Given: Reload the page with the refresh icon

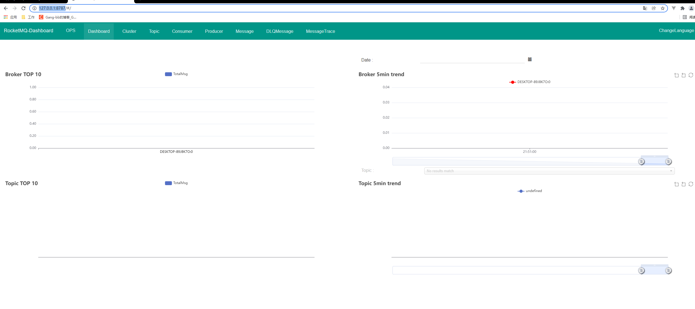Looking at the screenshot, I should [x=23, y=8].
